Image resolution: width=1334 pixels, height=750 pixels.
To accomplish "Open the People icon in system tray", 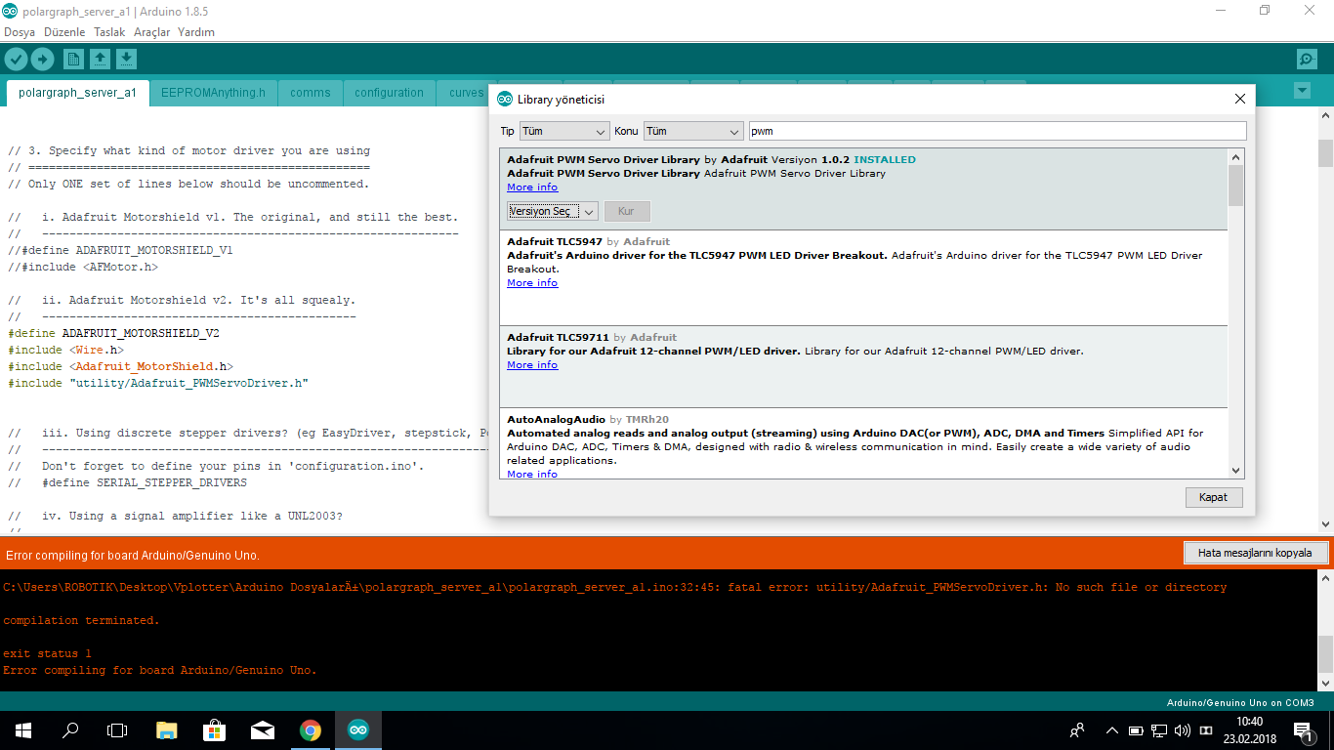I will [x=1077, y=730].
